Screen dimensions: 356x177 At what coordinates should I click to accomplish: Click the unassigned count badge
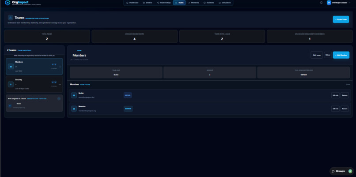click(x=59, y=98)
